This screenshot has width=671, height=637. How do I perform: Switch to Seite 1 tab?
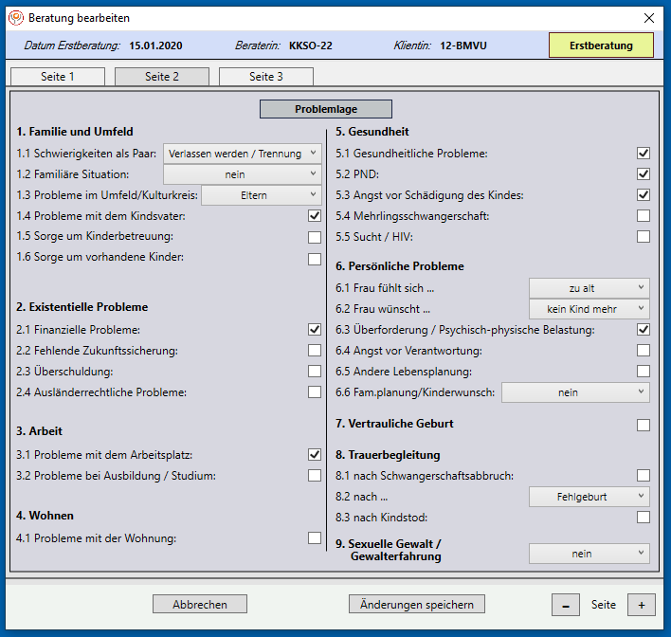pos(58,77)
